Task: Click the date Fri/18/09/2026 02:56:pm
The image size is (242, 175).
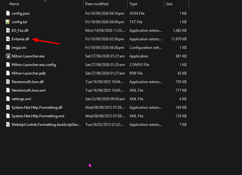Action: (105, 39)
